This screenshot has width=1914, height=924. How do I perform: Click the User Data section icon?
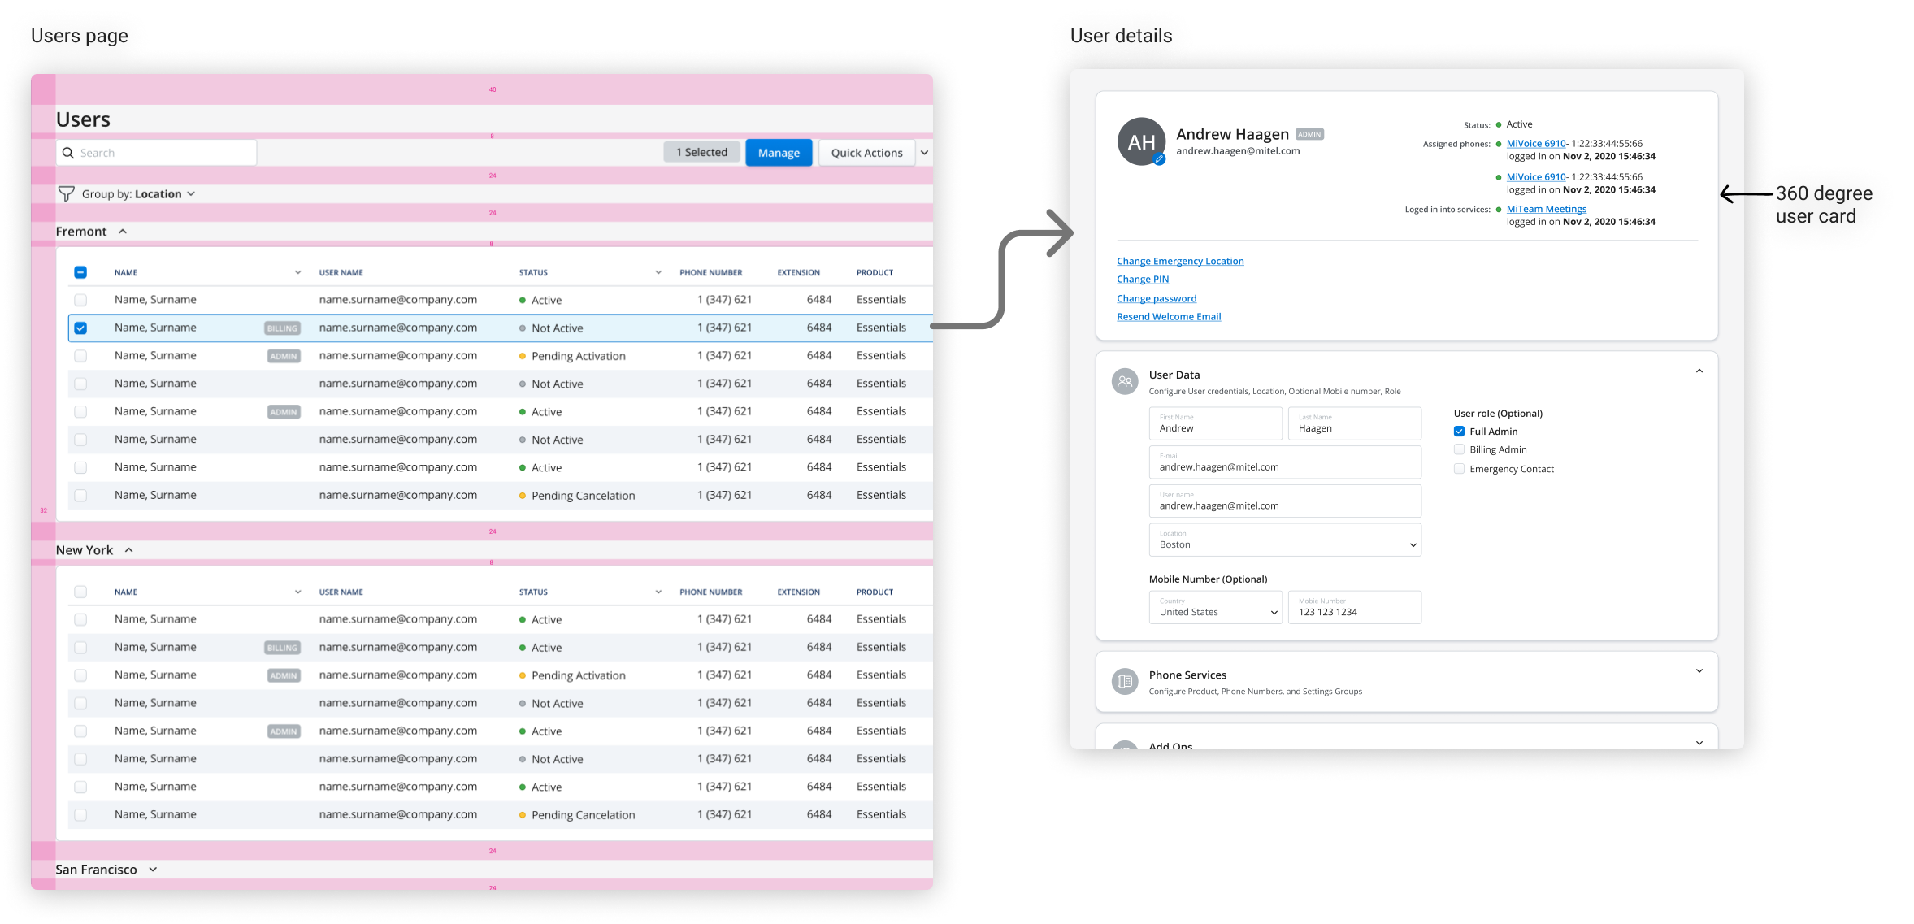(x=1125, y=381)
